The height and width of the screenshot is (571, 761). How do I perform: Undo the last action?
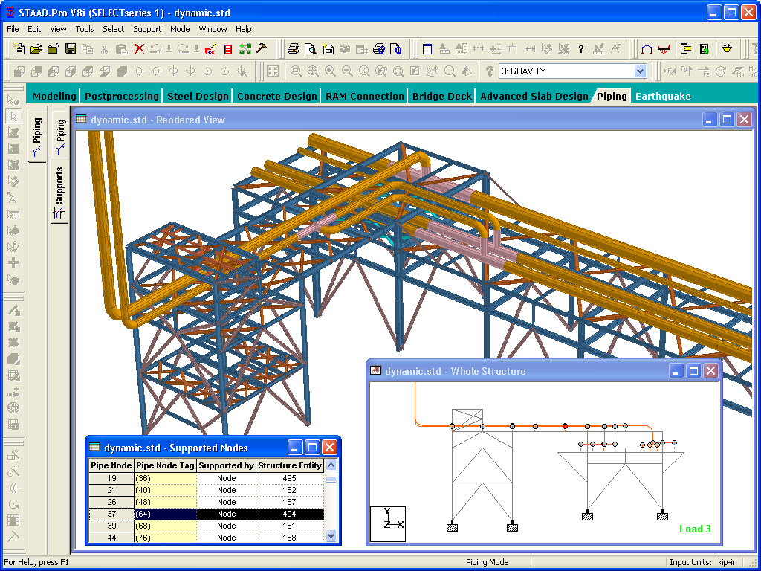[155, 49]
